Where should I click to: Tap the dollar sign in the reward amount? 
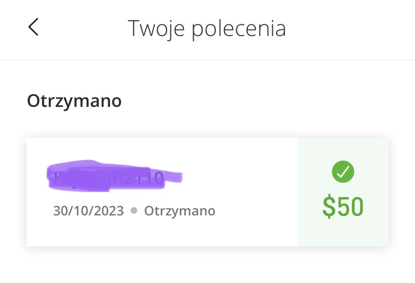pyautogui.click(x=329, y=206)
